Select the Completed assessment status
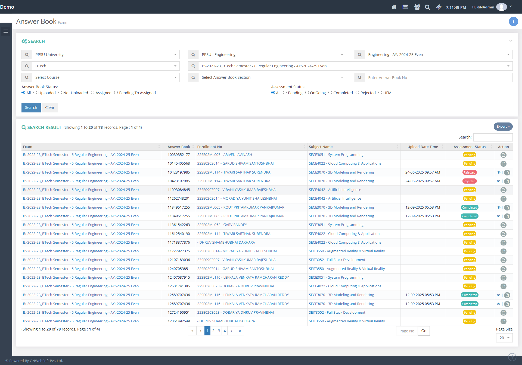Viewport: 522px width, 365px height. click(x=330, y=93)
